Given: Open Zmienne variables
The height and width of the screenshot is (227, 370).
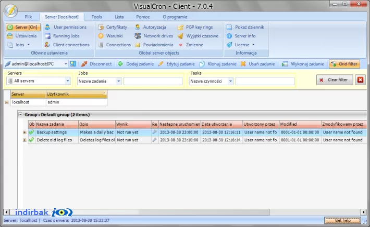Looking at the screenshot, I should [x=191, y=45].
